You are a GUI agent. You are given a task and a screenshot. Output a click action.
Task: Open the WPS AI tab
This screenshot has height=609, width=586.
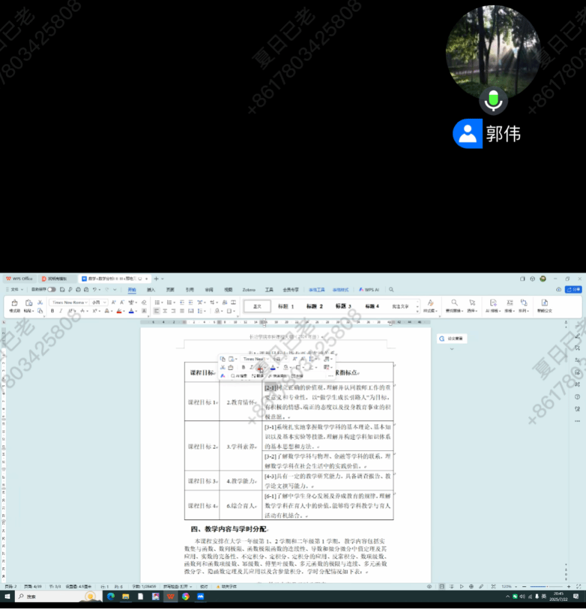point(369,290)
